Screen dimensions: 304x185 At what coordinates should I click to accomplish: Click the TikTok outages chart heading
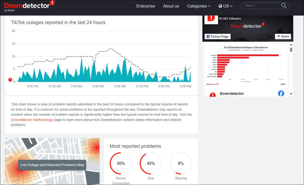(x=58, y=22)
